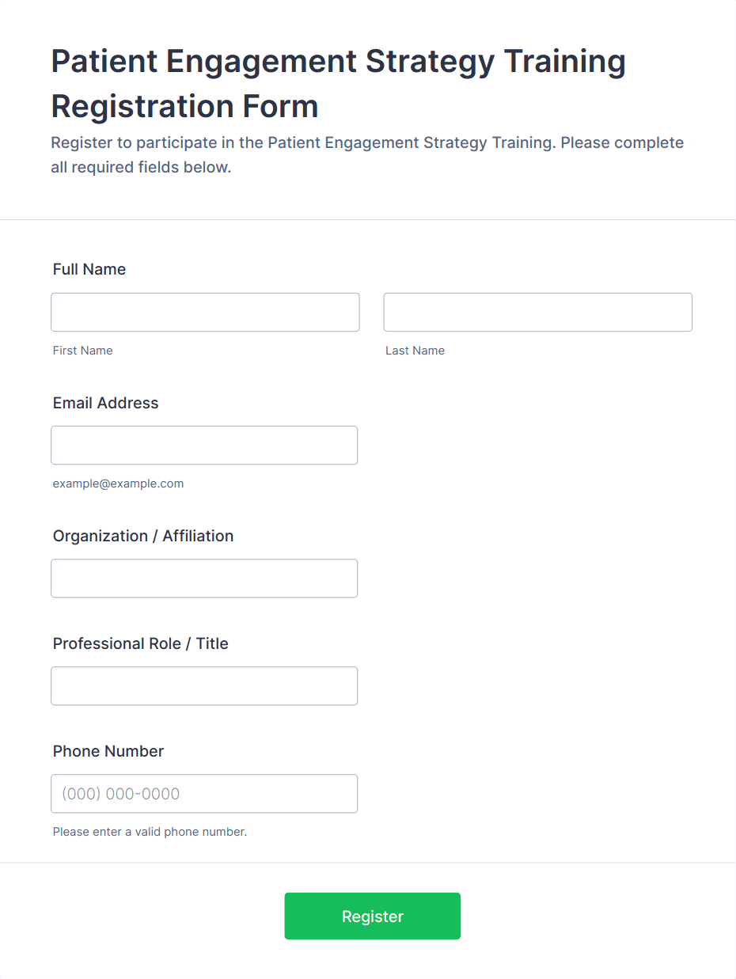This screenshot has height=979, width=736.
Task: Click the First Name input field
Action: 205,313
